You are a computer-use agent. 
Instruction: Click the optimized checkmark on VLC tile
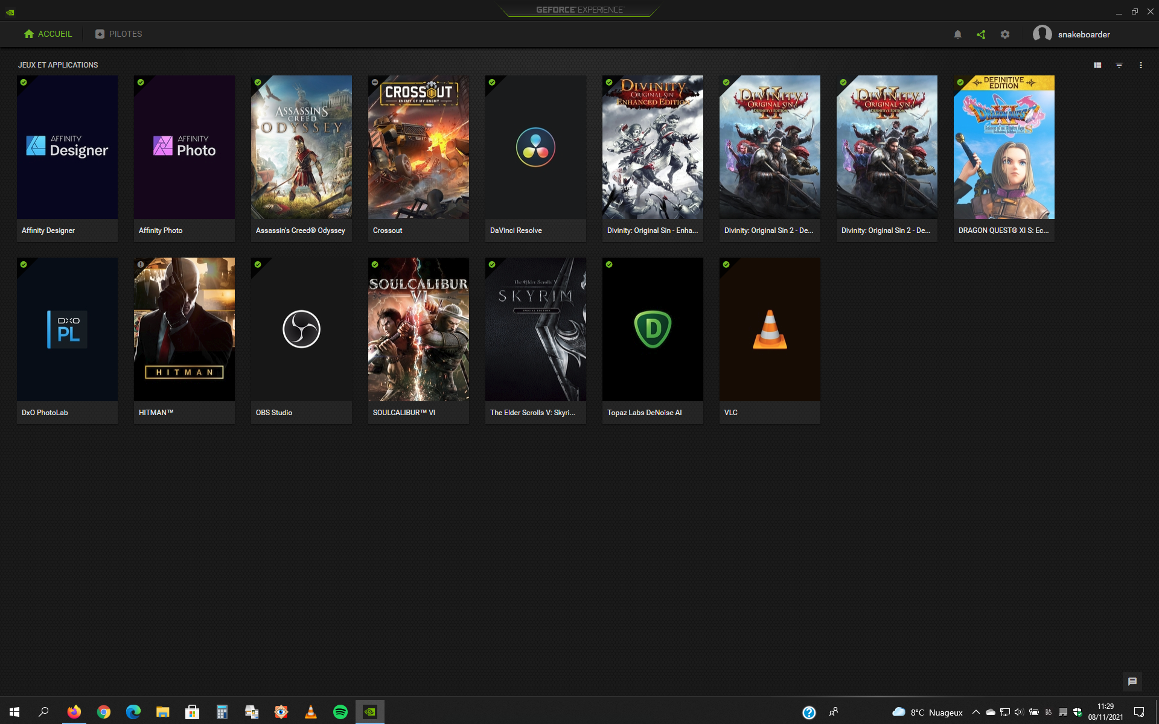point(726,264)
